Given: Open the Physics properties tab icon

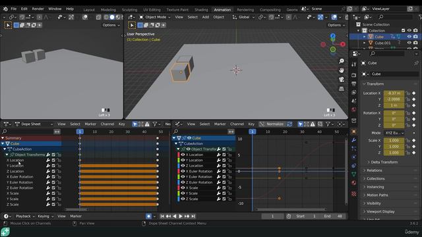Looking at the screenshot, I should [354, 157].
